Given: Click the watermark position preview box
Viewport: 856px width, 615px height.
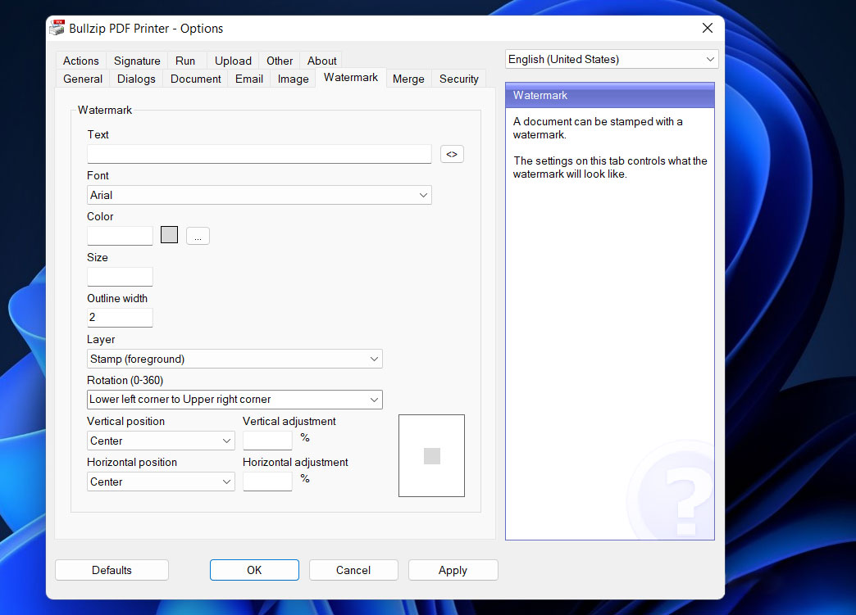Looking at the screenshot, I should coord(431,455).
